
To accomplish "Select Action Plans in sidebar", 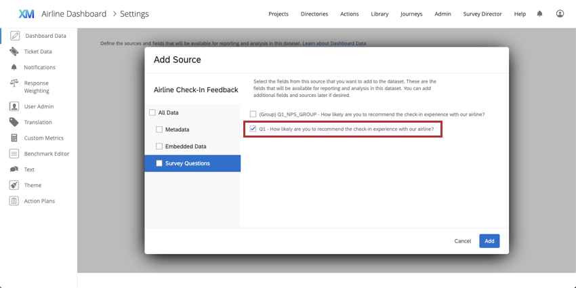I will click(x=39, y=201).
